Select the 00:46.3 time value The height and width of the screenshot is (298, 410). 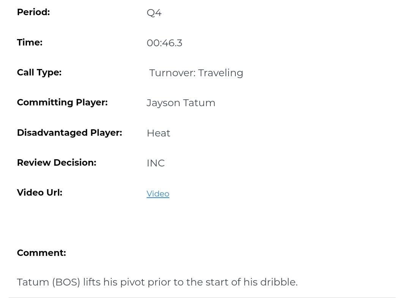[164, 43]
